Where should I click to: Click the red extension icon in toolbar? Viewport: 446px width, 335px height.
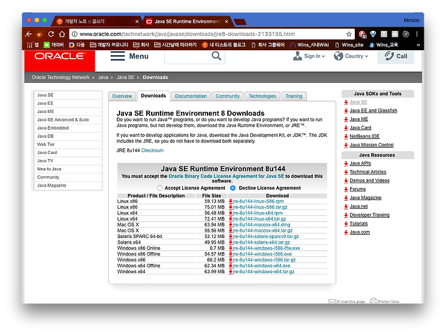[x=362, y=35]
